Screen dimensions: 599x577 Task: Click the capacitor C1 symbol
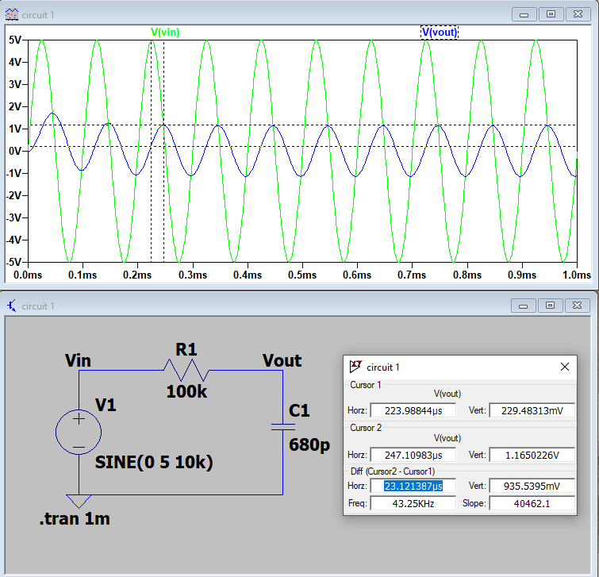(x=282, y=426)
